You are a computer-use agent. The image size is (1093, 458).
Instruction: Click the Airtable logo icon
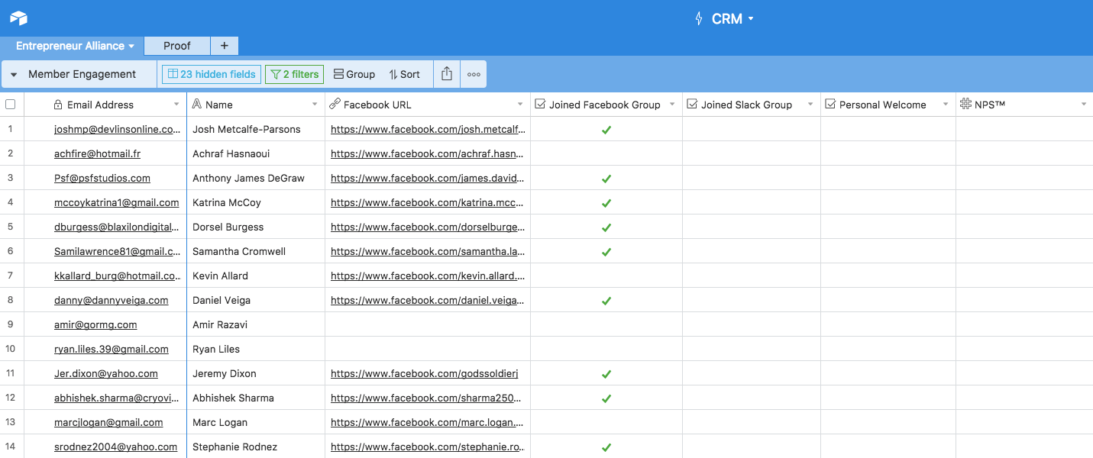(x=18, y=18)
